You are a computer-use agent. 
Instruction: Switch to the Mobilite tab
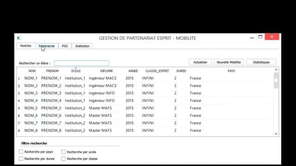26,46
